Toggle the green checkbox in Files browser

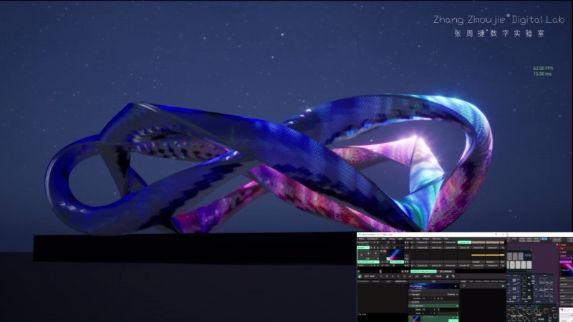(x=503, y=286)
